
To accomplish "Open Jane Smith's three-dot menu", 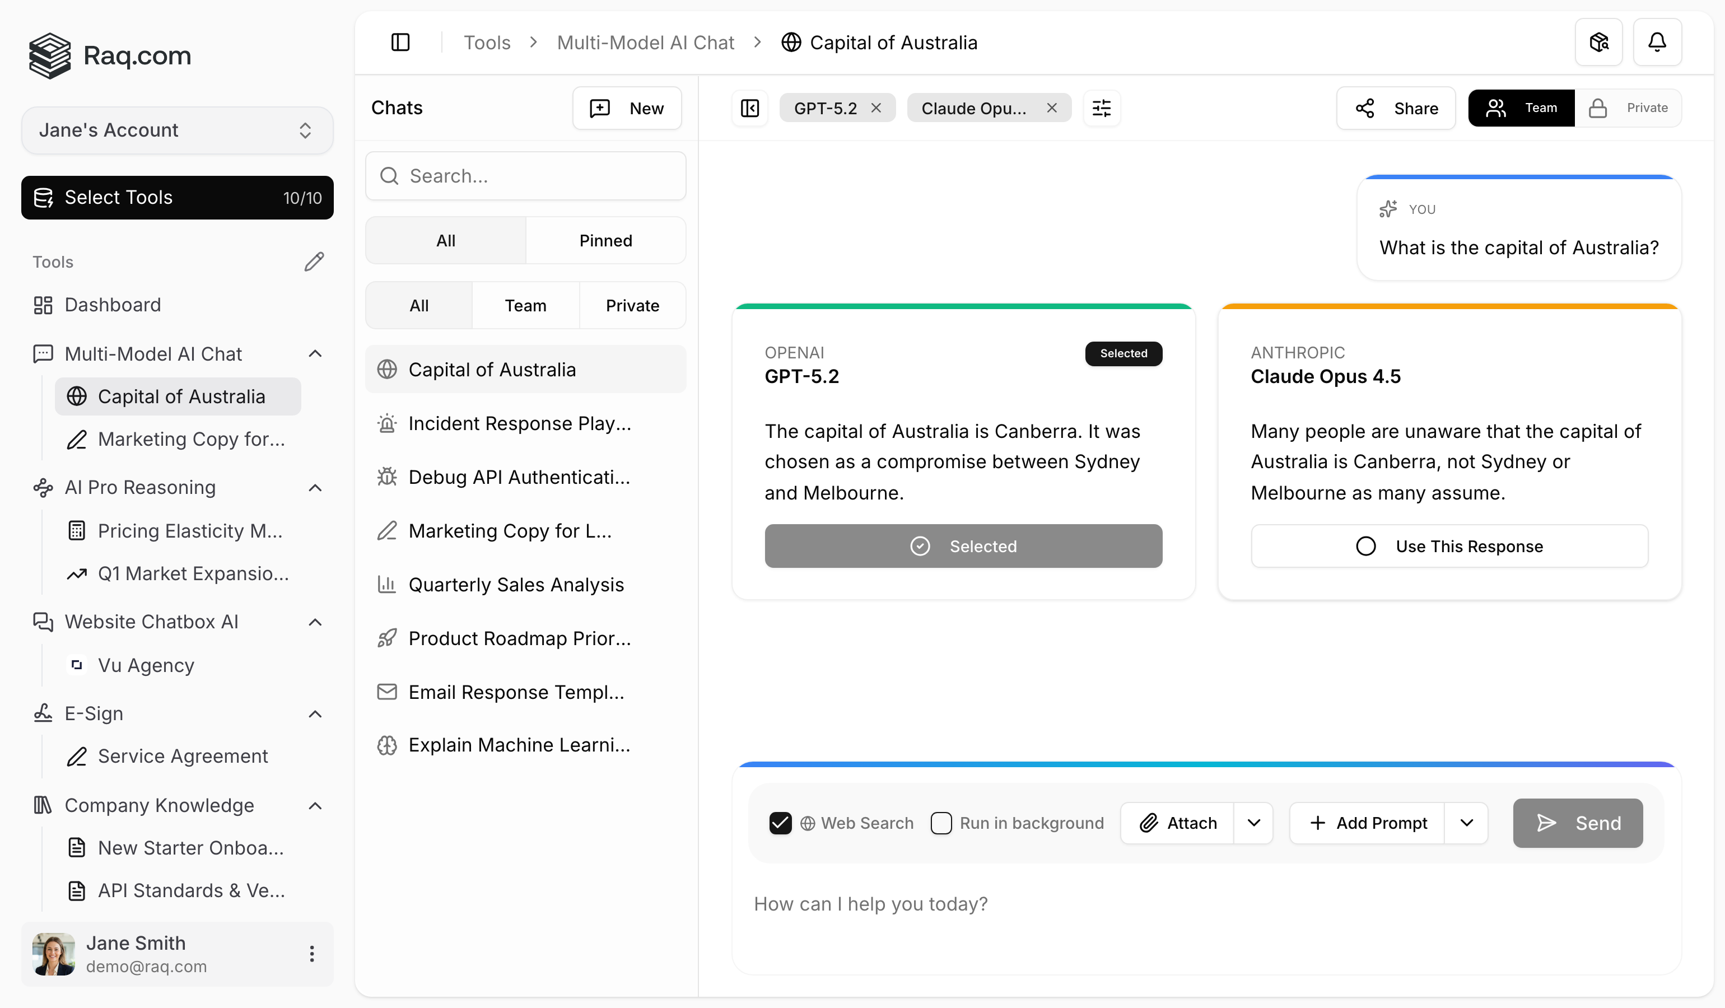I will [x=312, y=953].
